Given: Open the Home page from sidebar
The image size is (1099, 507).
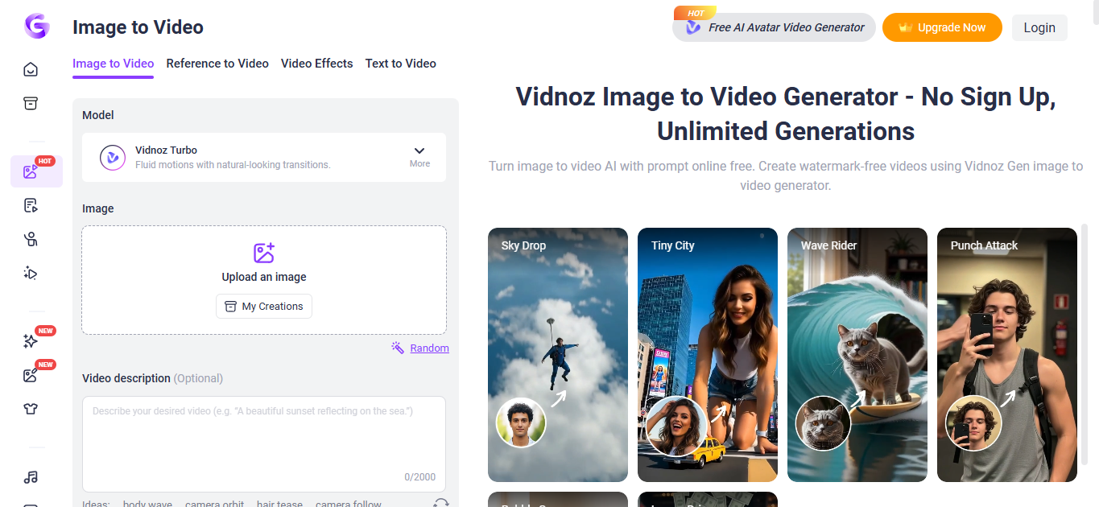Looking at the screenshot, I should (31, 69).
